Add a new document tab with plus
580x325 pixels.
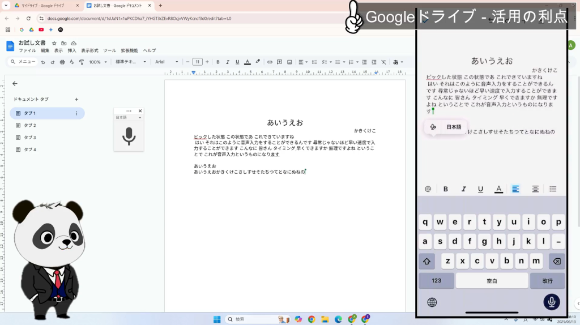click(76, 99)
